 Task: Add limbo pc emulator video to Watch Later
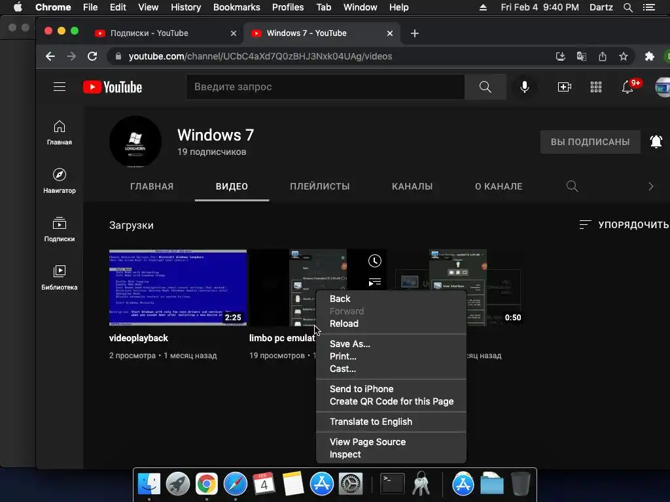pos(375,261)
